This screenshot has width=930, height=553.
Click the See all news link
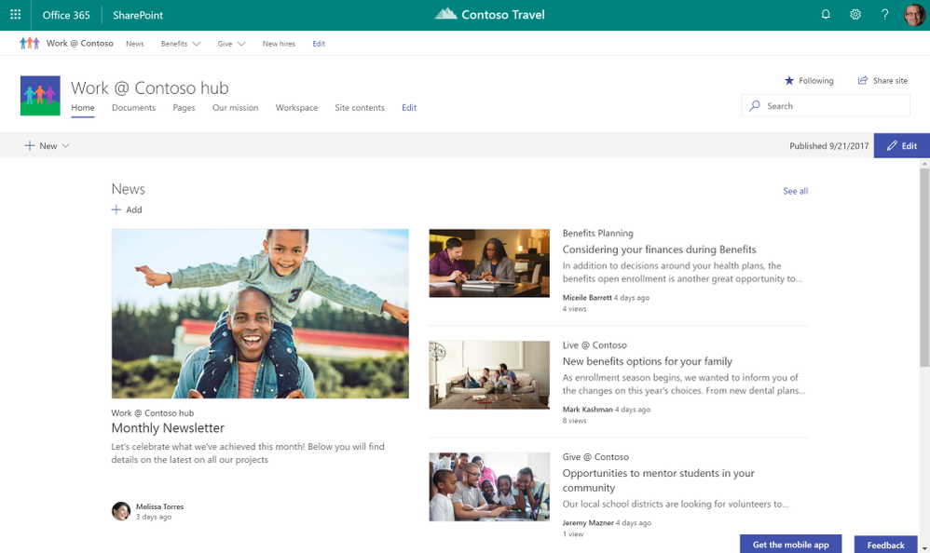point(795,191)
